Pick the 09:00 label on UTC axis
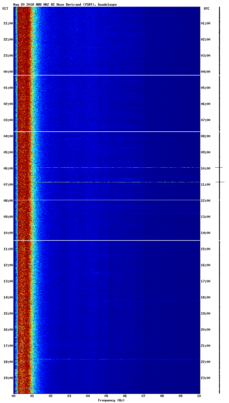This screenshot has height=403, width=229. click(x=206, y=152)
